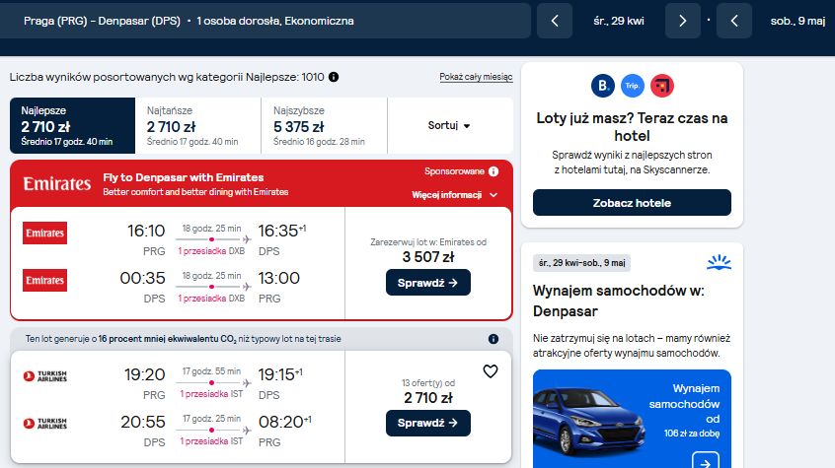
Task: Switch to the Najszybsze tab
Action: [x=325, y=125]
